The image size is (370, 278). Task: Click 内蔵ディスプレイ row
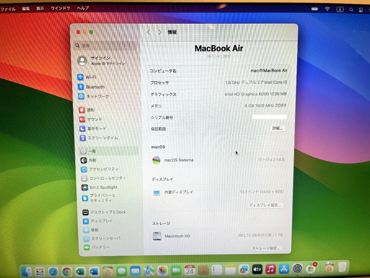point(218,192)
